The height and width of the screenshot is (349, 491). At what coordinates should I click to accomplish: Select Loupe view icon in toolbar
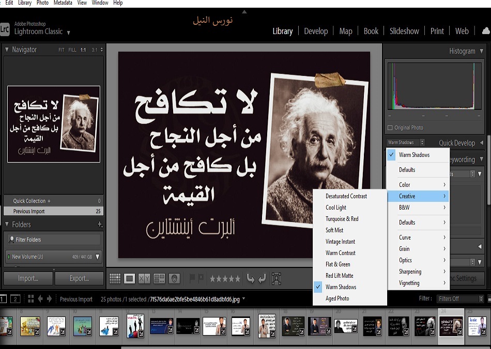tap(129, 278)
